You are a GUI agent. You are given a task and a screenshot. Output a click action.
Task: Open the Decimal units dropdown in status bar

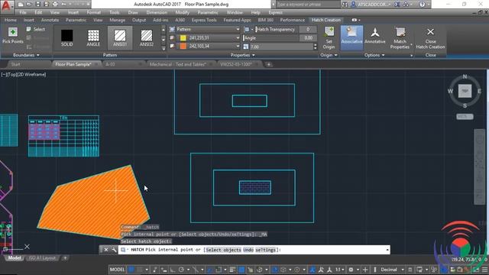tap(392, 270)
